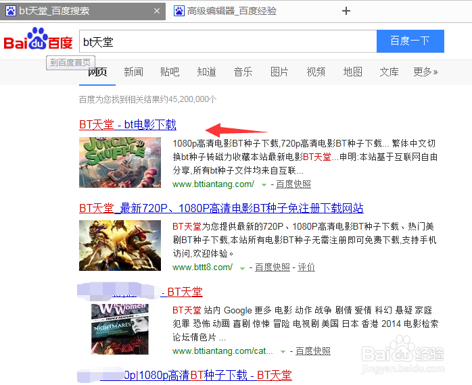This screenshot has height=385, width=472.
Task: Click the Nightmares poster thumbnail
Action: click(x=120, y=329)
